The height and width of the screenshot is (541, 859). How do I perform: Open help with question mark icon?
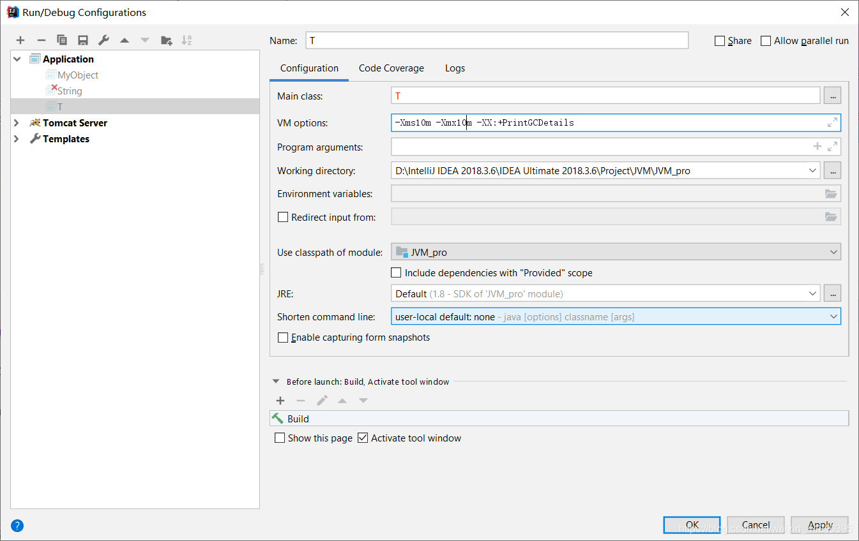click(18, 526)
